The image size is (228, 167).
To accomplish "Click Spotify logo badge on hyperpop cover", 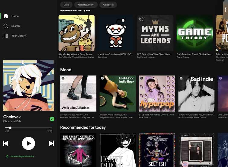I will click(x=142, y=78).
